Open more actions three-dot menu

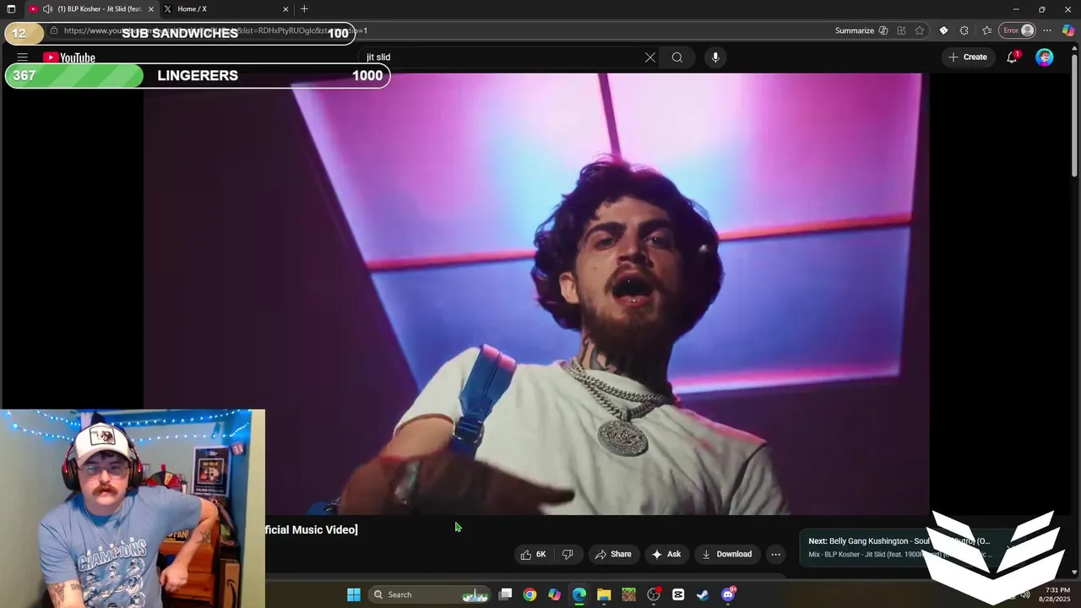coord(775,554)
